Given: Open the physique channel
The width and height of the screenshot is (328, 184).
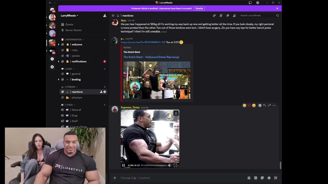Looking at the screenshot, I should click(x=83, y=97).
